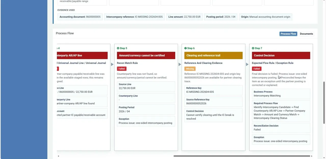The image size is (326, 159).
Task: Select the 'Amount/currency cannot be certified' header
Action: (146, 55)
